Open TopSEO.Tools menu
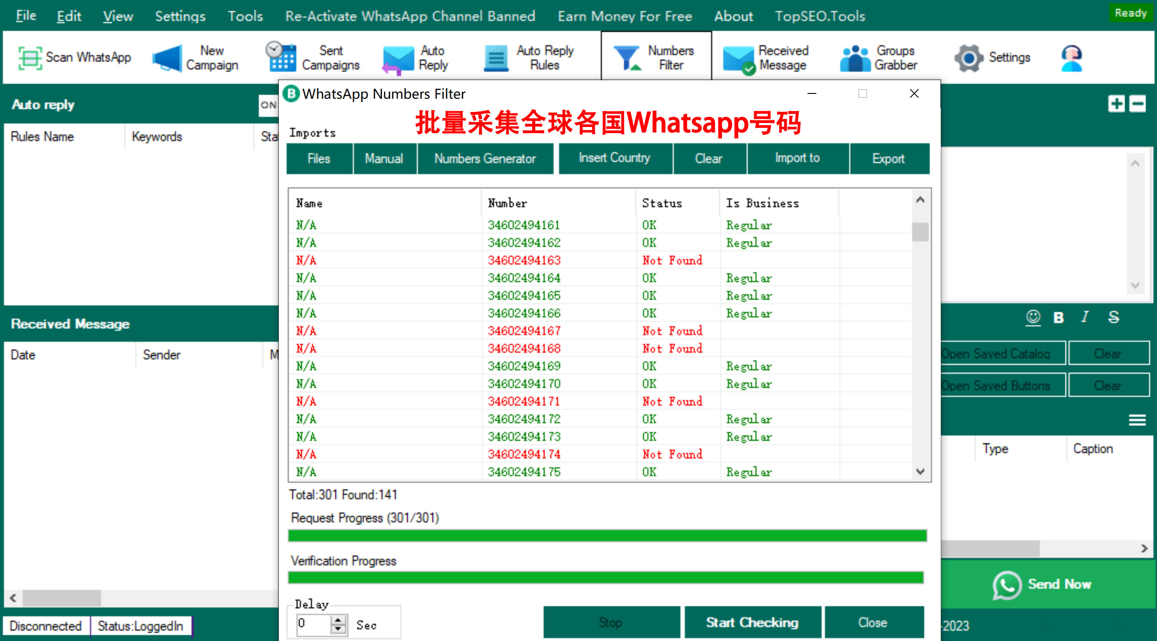The height and width of the screenshot is (641, 1157). pyautogui.click(x=820, y=16)
